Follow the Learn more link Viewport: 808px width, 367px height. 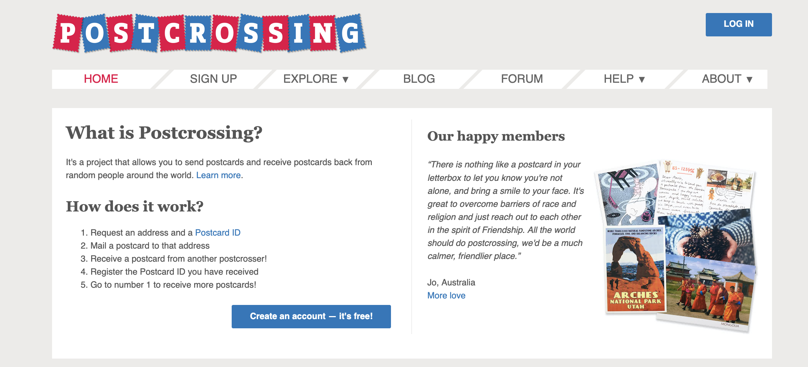pyautogui.click(x=219, y=175)
